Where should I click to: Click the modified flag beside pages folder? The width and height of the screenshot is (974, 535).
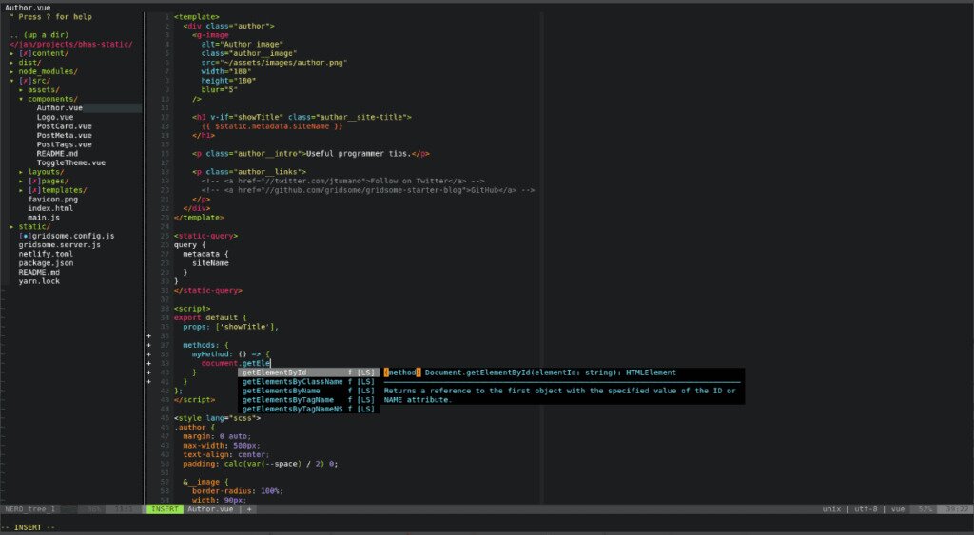coord(34,181)
